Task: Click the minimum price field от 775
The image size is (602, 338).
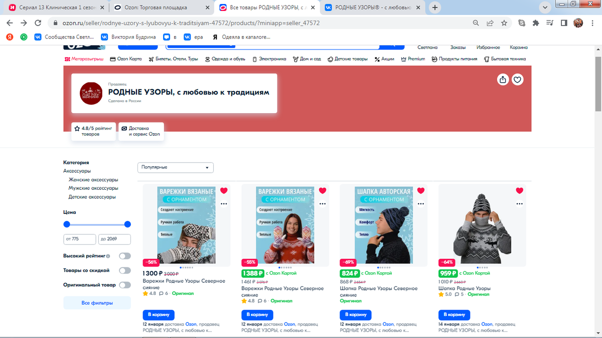Action: tap(79, 239)
